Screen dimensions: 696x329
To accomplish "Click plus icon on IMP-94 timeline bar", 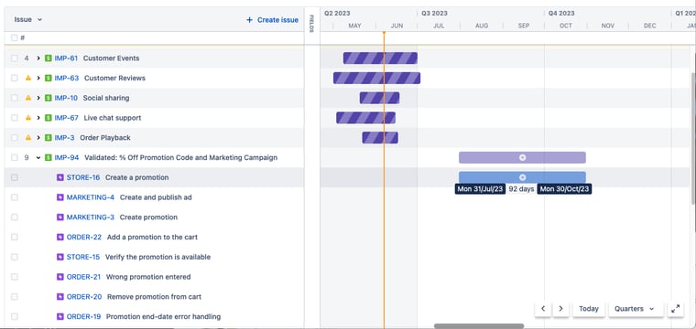I will pos(522,157).
